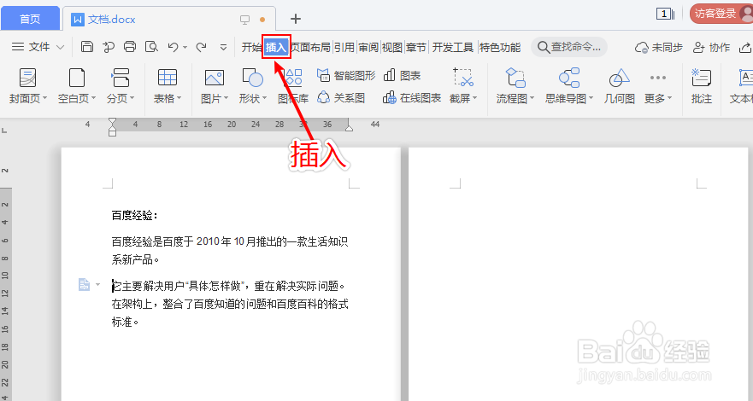Click the Export to PDF icon
The image size is (753, 401).
pyautogui.click(x=109, y=46)
